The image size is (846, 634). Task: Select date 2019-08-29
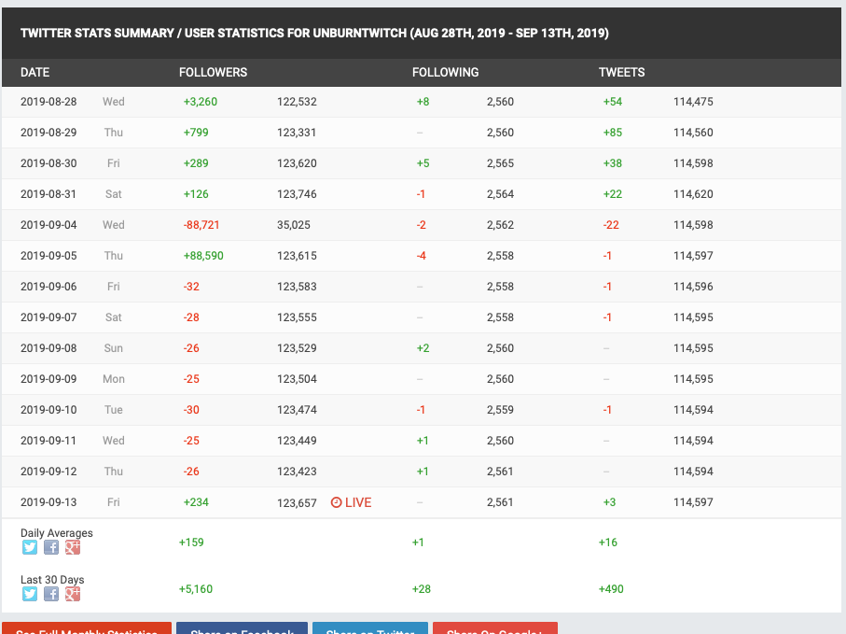pyautogui.click(x=49, y=133)
